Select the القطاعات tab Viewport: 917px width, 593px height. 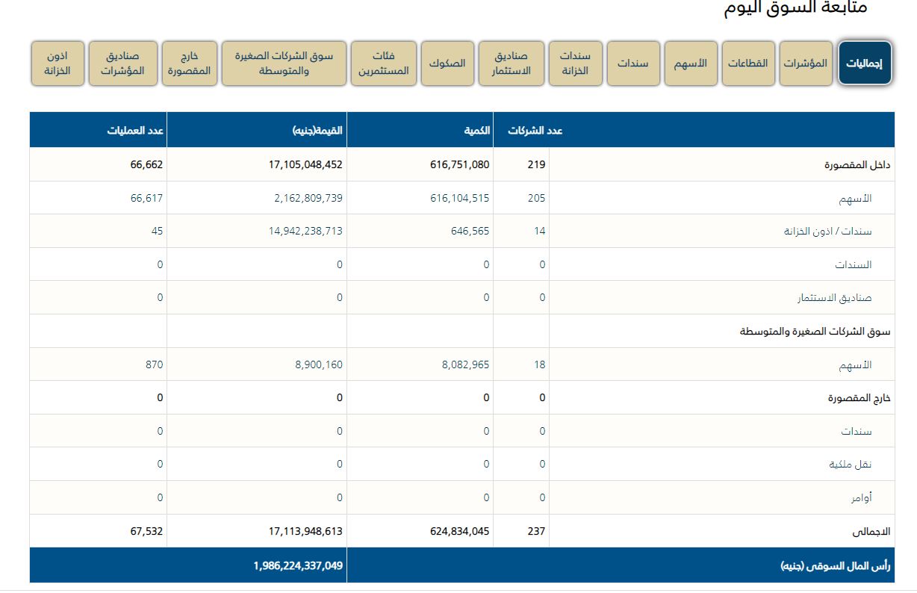tap(748, 63)
